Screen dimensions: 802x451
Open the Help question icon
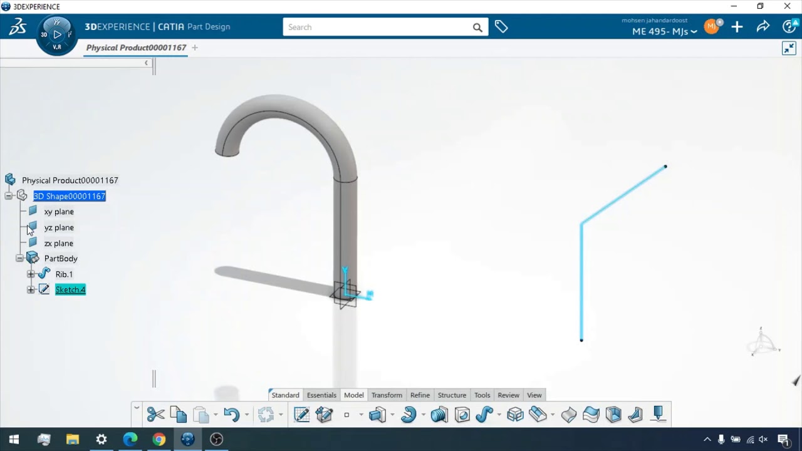click(789, 27)
